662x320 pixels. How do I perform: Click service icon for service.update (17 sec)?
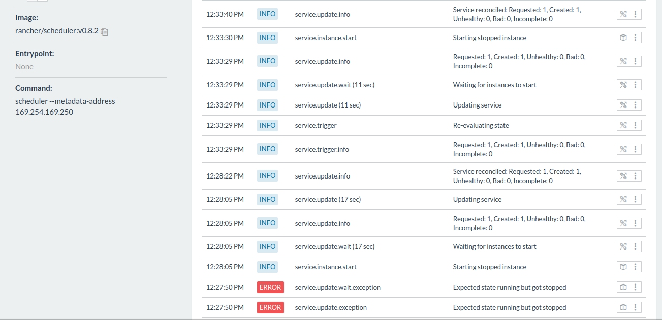point(623,199)
